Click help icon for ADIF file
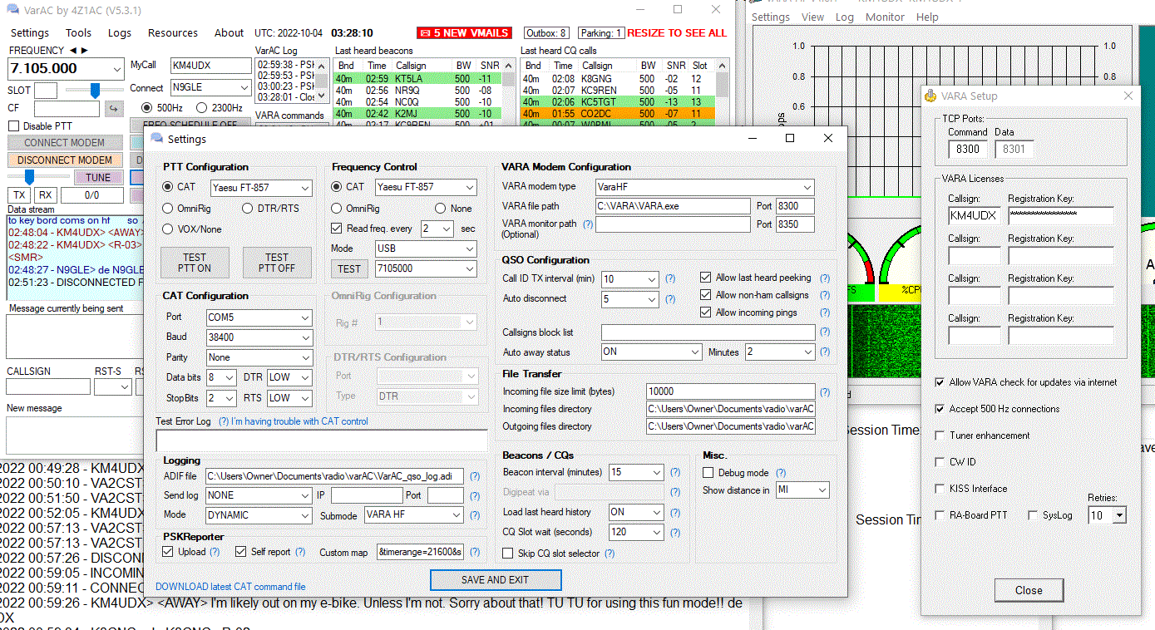Screen dimensions: 1155x630 pyautogui.click(x=475, y=476)
